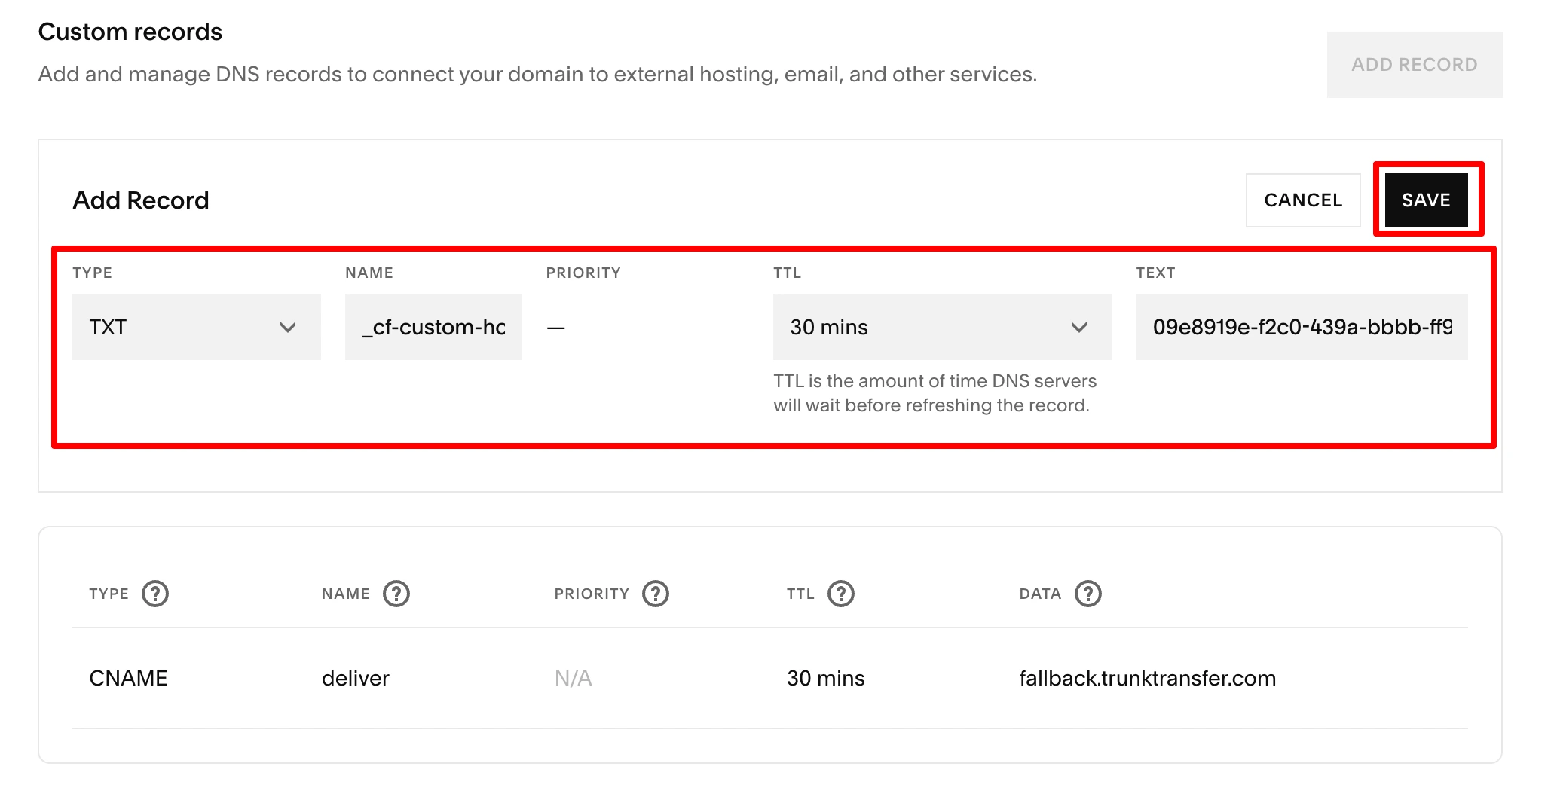The image size is (1554, 797).
Task: Expand the 30 mins TTL dropdown
Action: coord(942,327)
